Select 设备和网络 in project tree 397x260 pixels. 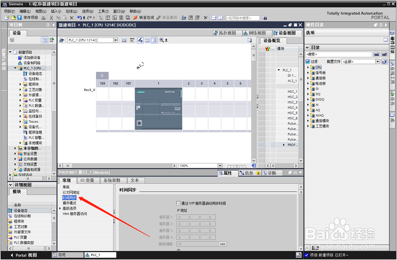click(x=29, y=63)
